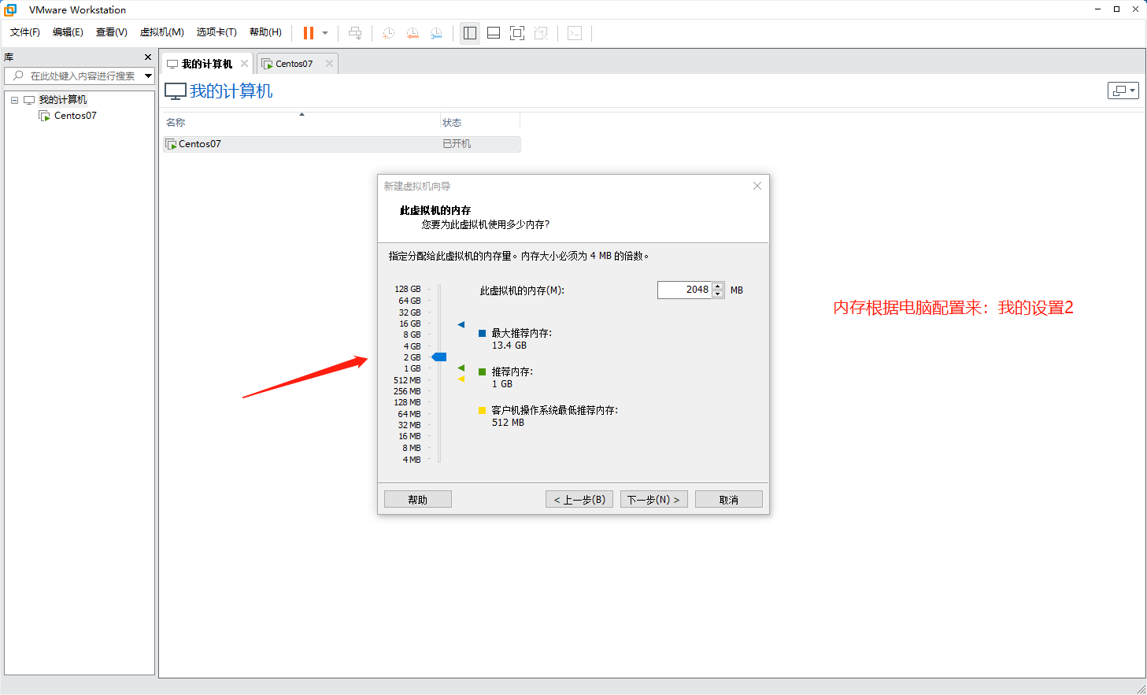This screenshot has height=695, width=1147.
Task: Click the blue legend square for 最大推荐内存
Action: point(483,334)
